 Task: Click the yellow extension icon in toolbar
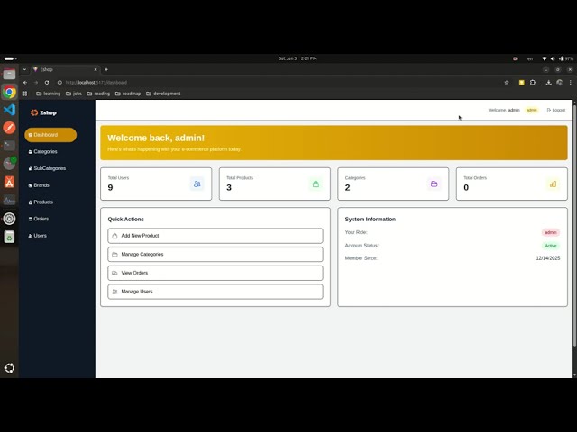coord(521,83)
